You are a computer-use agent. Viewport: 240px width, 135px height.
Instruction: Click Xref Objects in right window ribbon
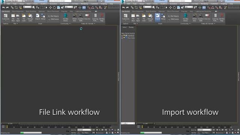click(173, 16)
